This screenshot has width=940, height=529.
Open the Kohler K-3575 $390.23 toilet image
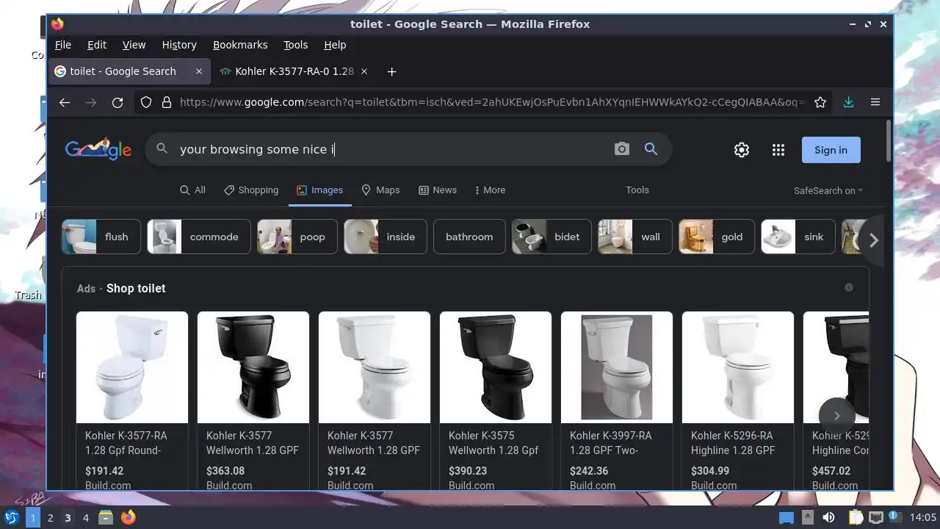(x=496, y=367)
